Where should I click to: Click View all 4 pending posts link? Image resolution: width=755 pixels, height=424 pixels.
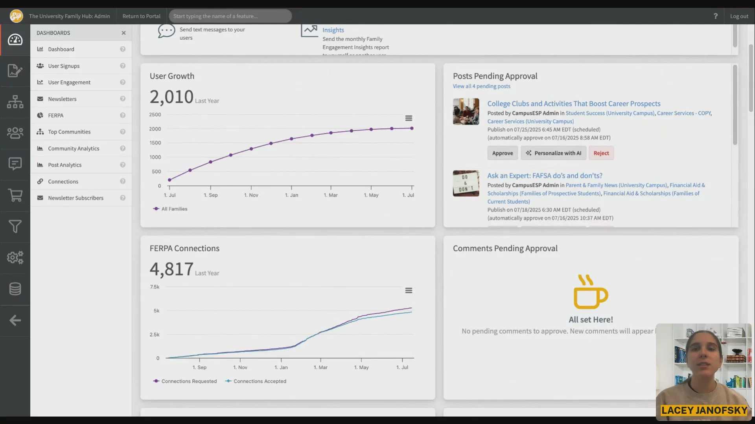click(x=481, y=86)
